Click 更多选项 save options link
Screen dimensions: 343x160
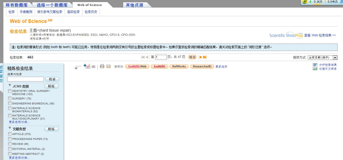click(x=221, y=67)
